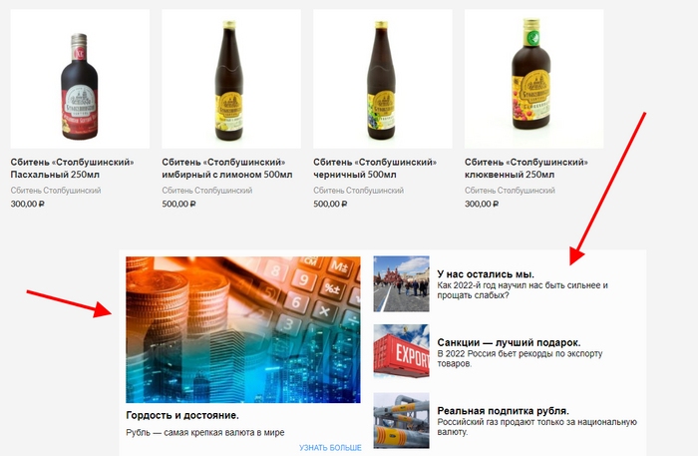Viewport: 698px width, 456px height.
Task: Open the имбирный с лимоном bottle image
Action: (231, 79)
